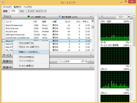This screenshot has height=103, width=137.
Task: Expand the サービス section chevron
Action: click(91, 55)
